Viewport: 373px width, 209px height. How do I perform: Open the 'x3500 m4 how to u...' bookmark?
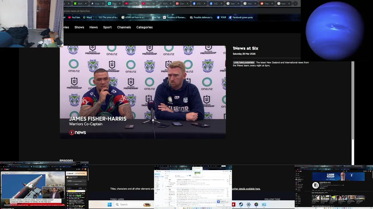133,17
